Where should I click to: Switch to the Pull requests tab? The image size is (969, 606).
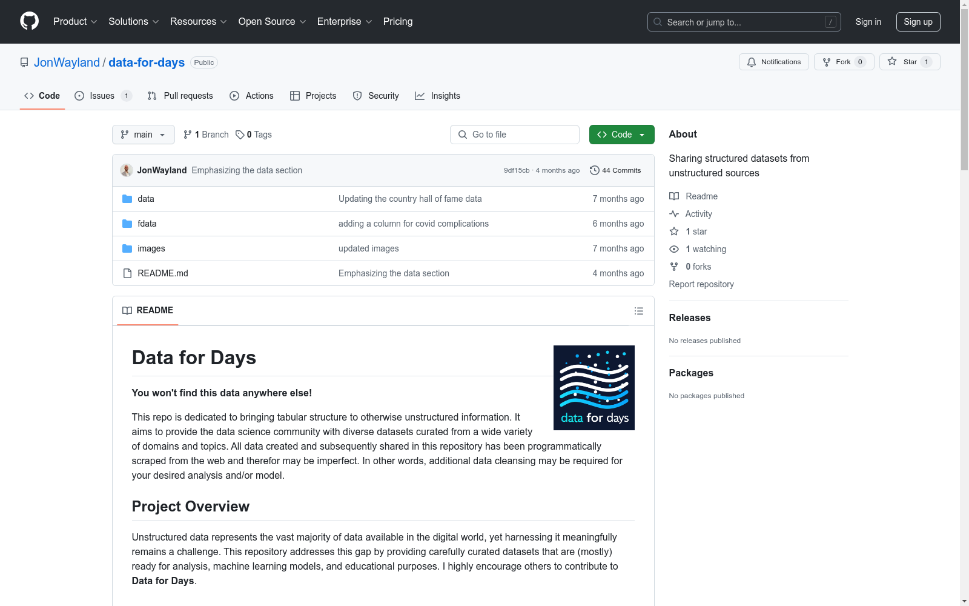[180, 96]
